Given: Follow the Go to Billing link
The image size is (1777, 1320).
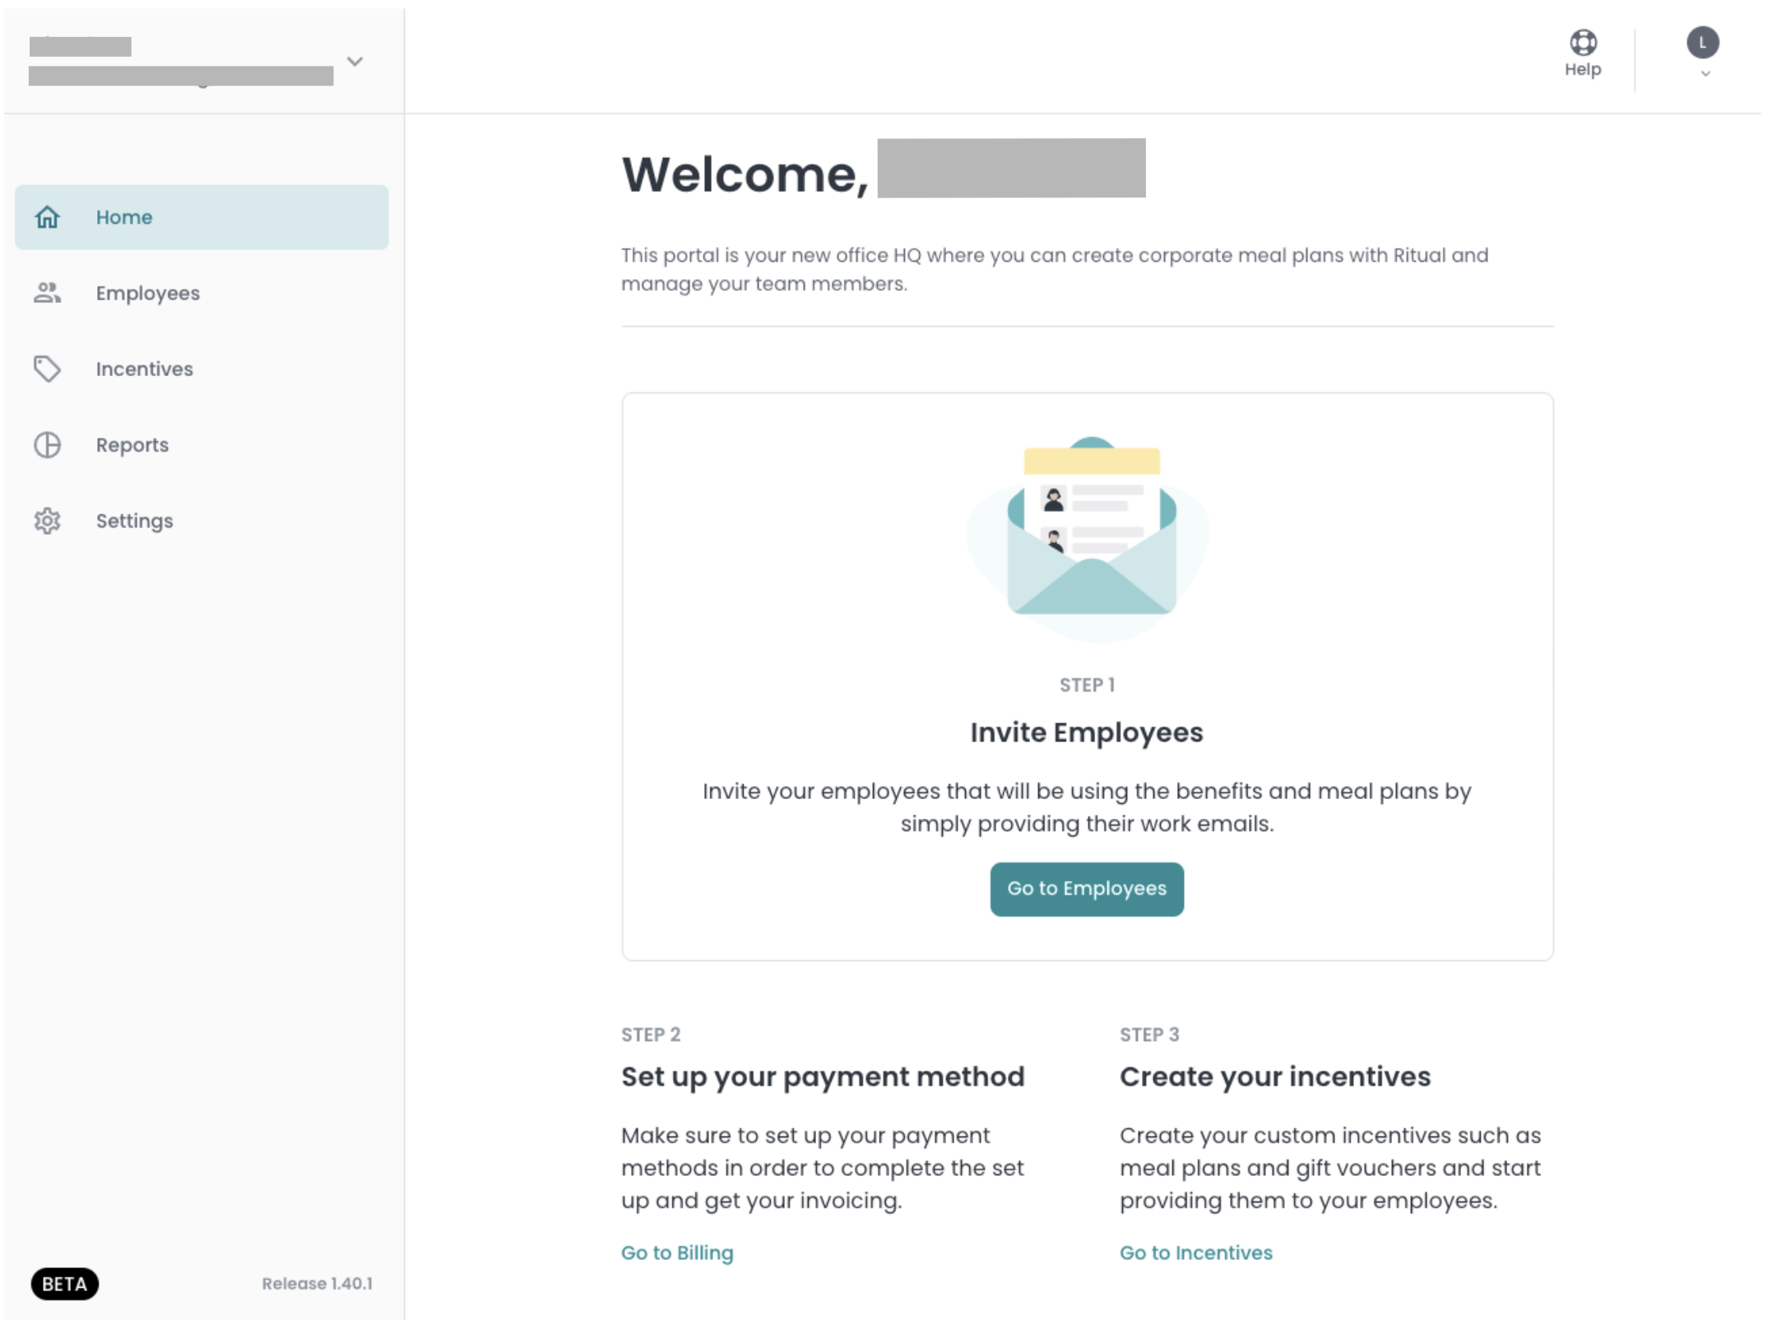Looking at the screenshot, I should (x=677, y=1253).
